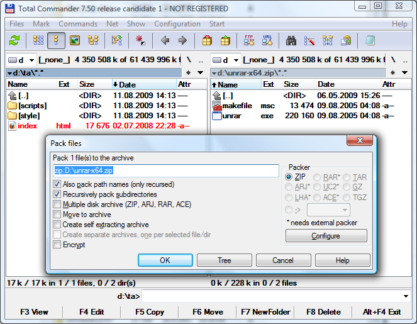Select the TAR packer radio button

(x=347, y=177)
